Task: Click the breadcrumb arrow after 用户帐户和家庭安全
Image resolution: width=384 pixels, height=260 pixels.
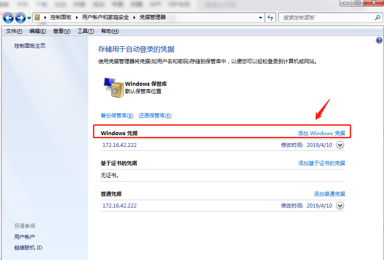Action: coord(134,17)
